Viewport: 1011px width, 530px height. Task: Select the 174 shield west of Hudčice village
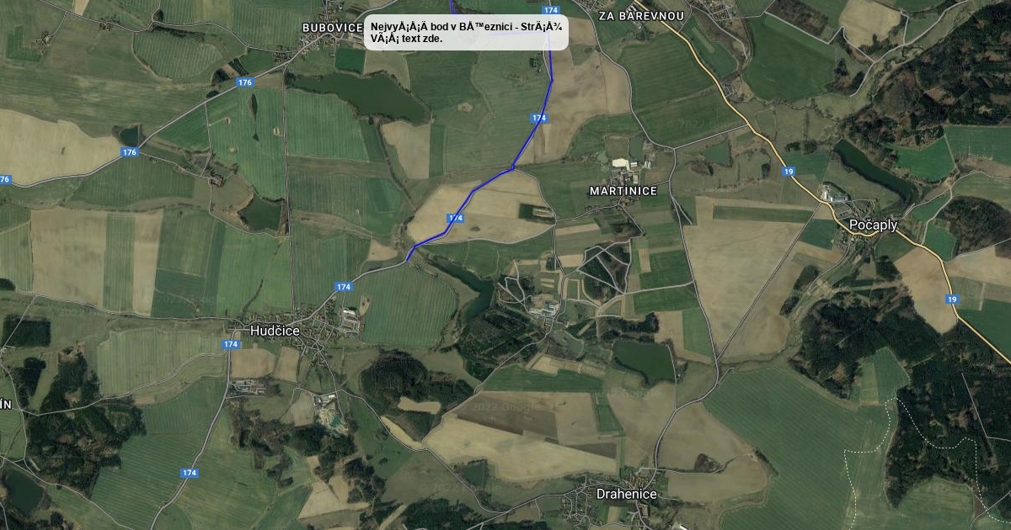232,345
